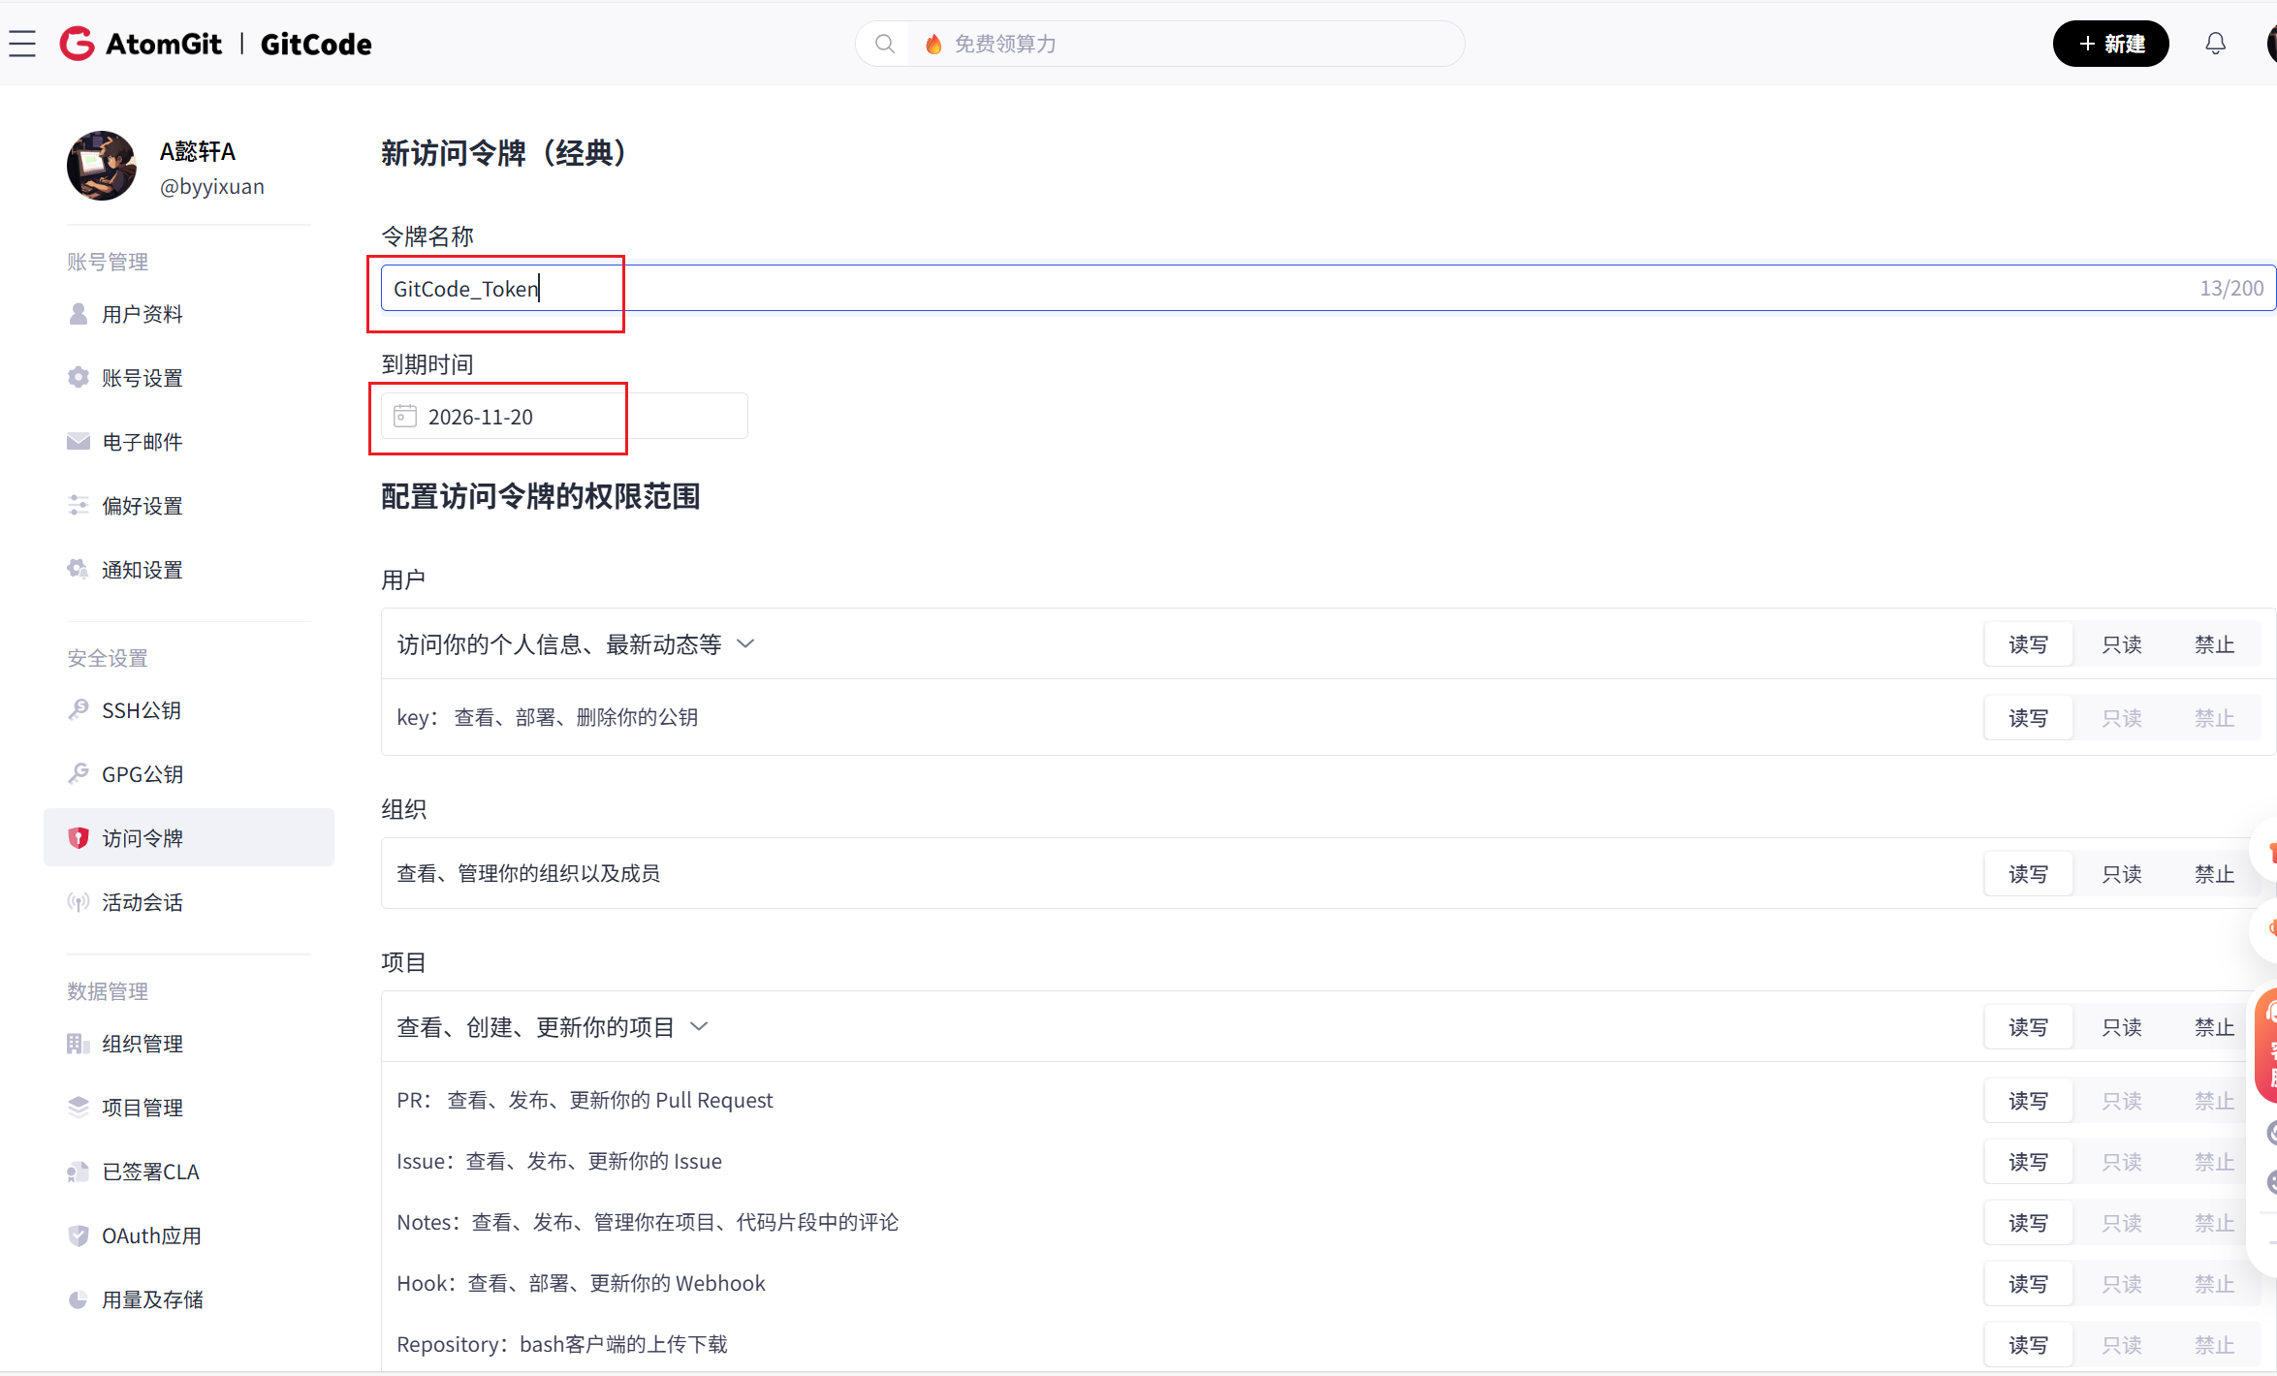
Task: Set organization permission to 禁止
Action: coord(2214,874)
